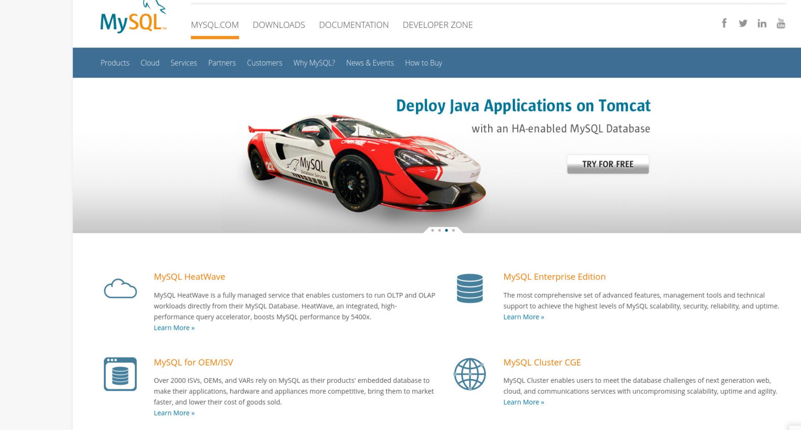Click the Deploy Java Applications on Tomcat headline
This screenshot has width=801, height=430.
click(x=523, y=106)
